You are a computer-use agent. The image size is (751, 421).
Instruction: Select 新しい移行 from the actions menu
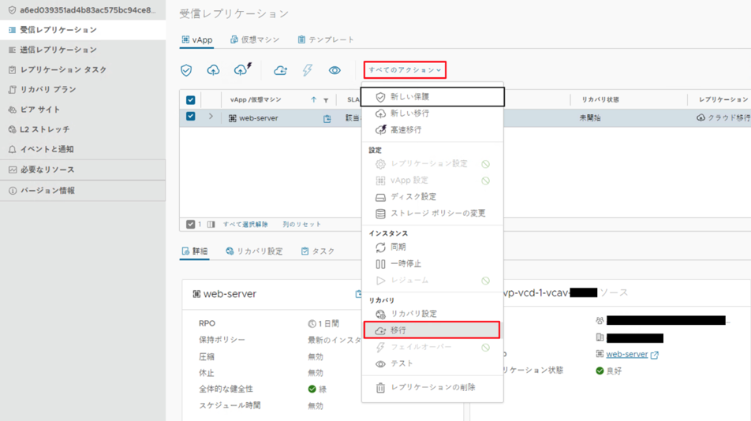(432, 114)
